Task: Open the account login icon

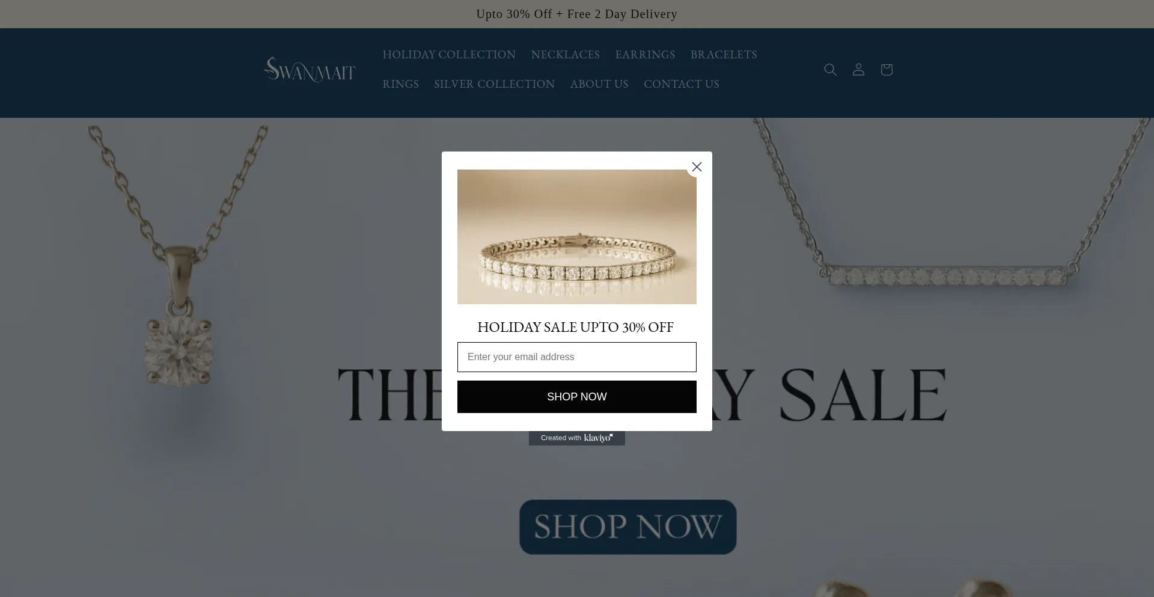Action: click(858, 70)
